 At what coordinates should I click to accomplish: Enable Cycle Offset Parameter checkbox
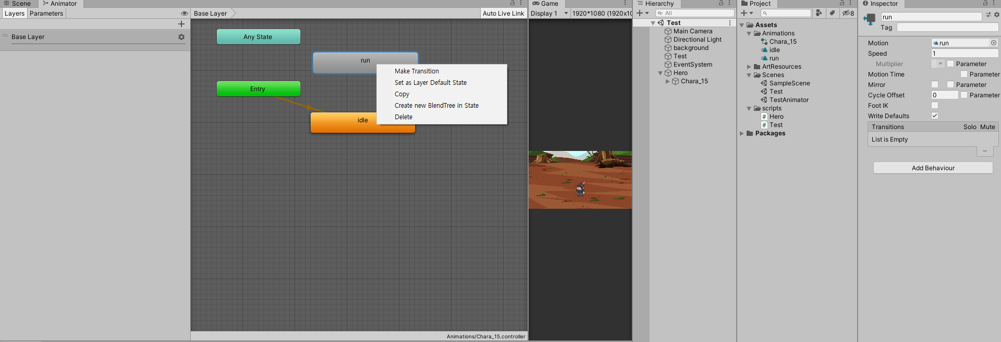tap(964, 95)
